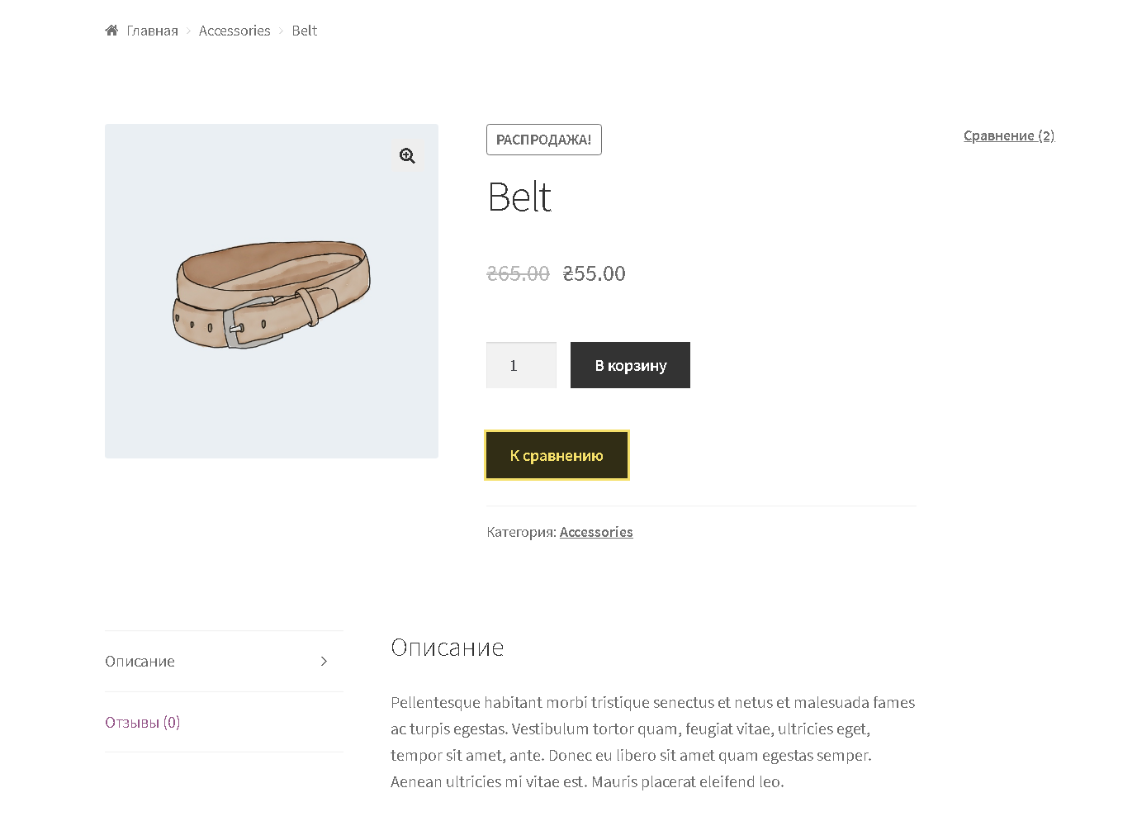Viewport: 1137px width, 826px height.
Task: Focus the quantity input field
Action: point(521,365)
